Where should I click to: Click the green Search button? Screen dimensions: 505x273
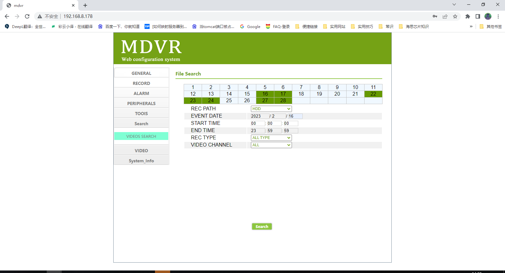click(x=262, y=226)
